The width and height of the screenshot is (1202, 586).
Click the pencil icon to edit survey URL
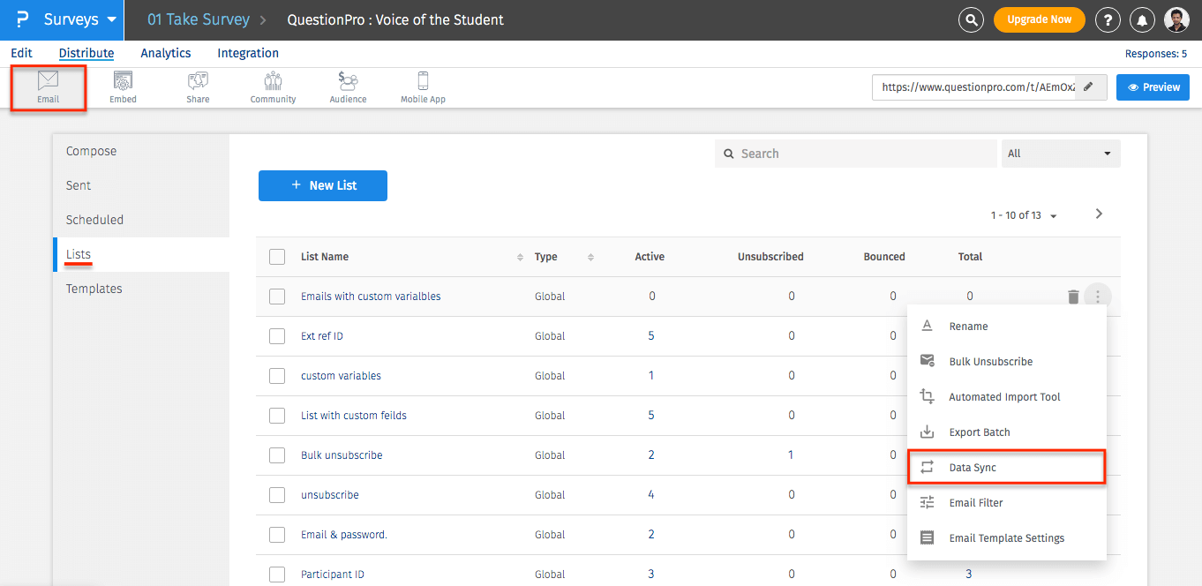pyautogui.click(x=1089, y=86)
